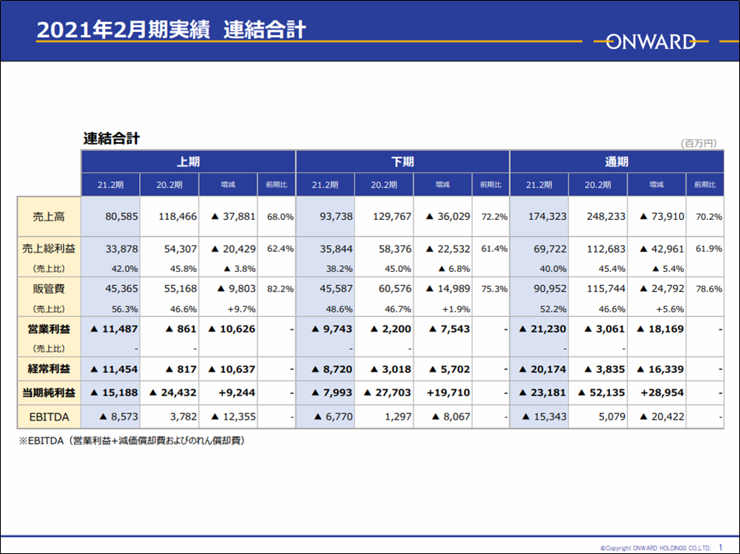This screenshot has width=740, height=554.
Task: Click the 営業利益 row label
Action: 49,329
